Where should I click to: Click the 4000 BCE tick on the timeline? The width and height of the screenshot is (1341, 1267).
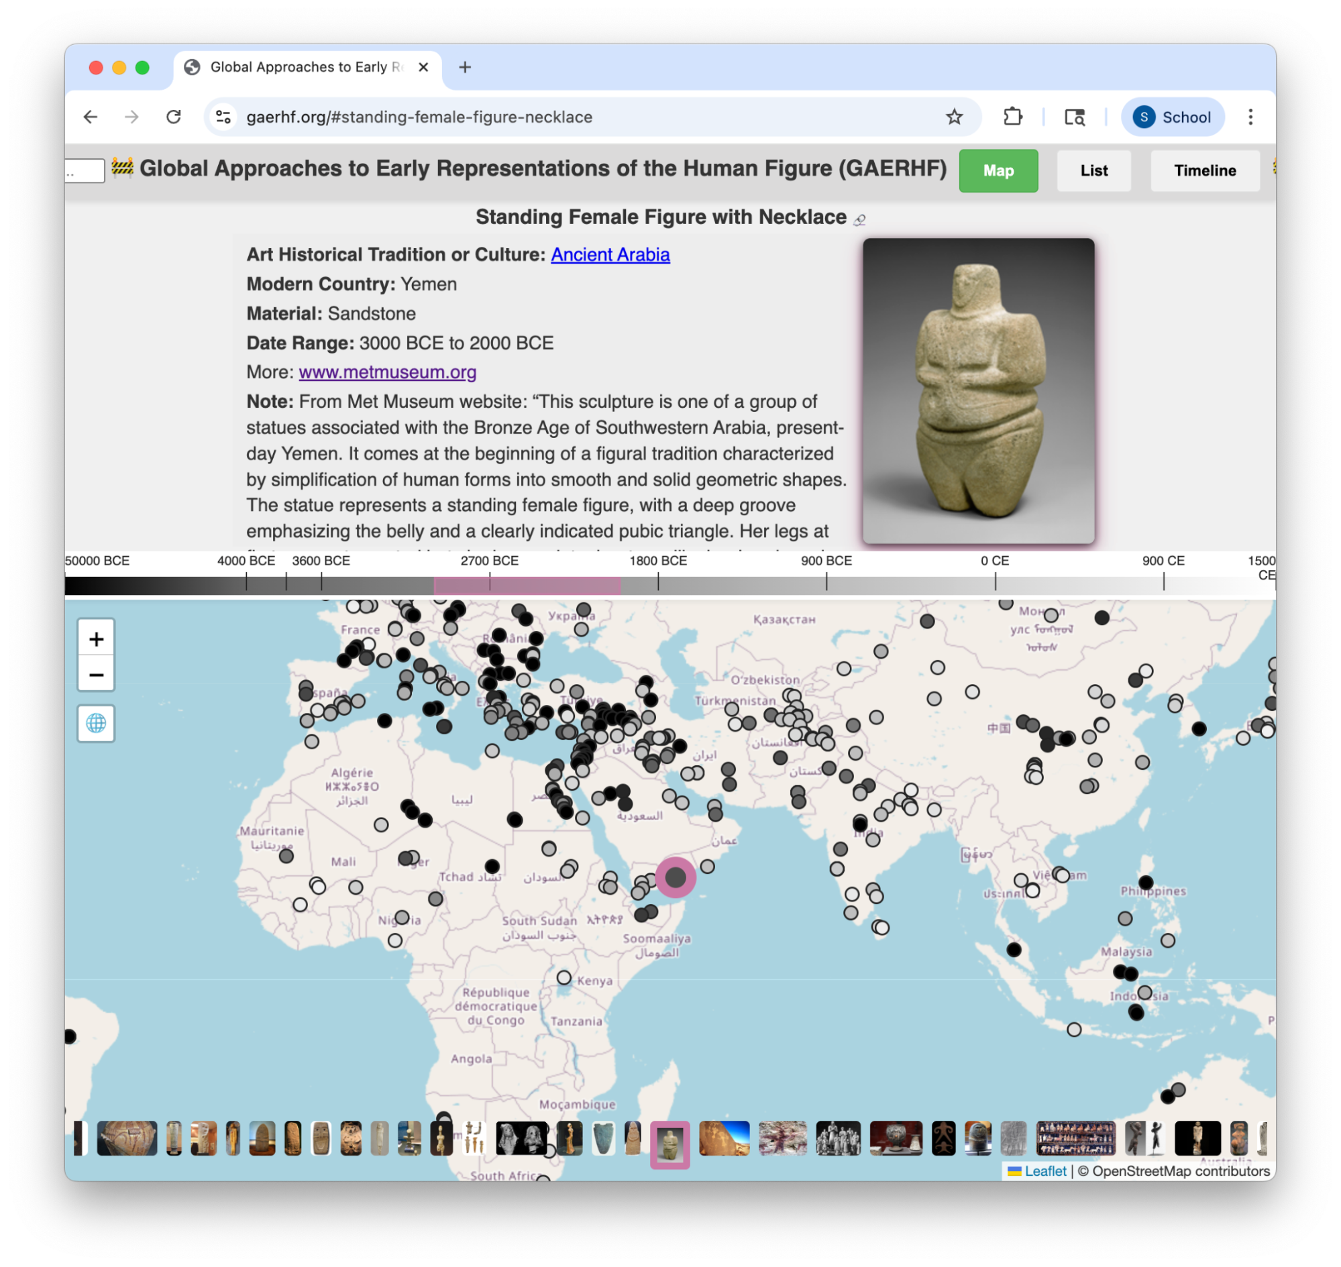246,582
